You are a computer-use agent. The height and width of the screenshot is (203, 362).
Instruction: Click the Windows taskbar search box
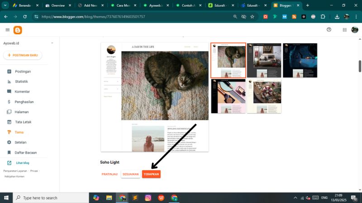click(x=50, y=198)
